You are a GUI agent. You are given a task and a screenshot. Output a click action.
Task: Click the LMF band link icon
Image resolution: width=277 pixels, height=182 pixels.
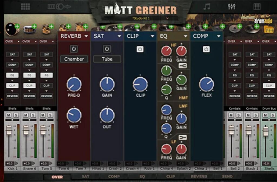[183, 137]
